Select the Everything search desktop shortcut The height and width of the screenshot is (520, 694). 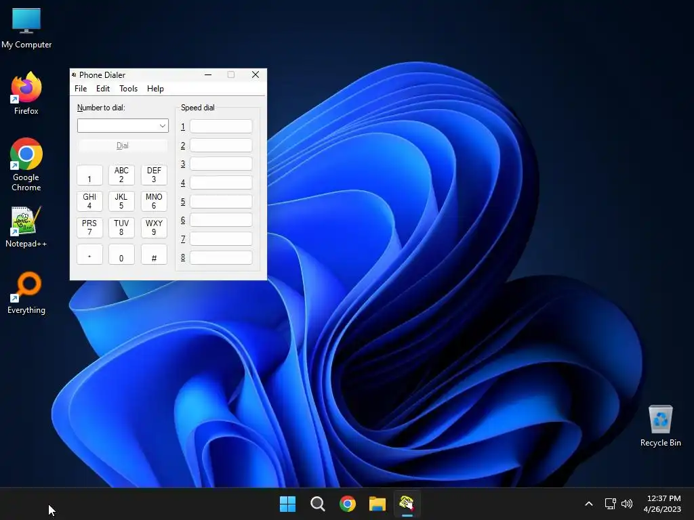point(26,292)
